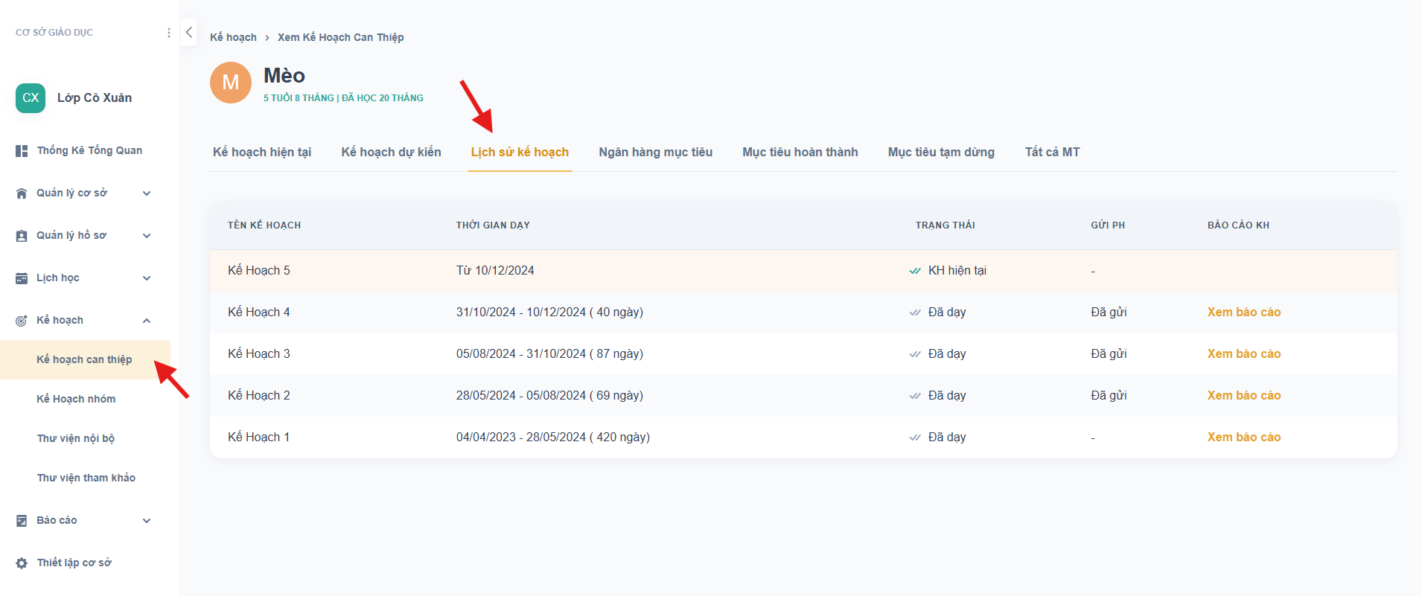Viewport: 1422px width, 596px height.
Task: Expand the Quản lý cơ sở chevron
Action: point(147,193)
